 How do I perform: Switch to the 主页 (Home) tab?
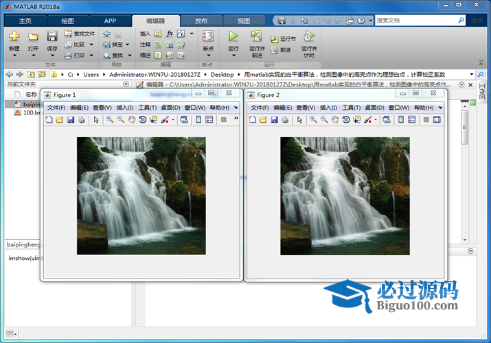[25, 21]
